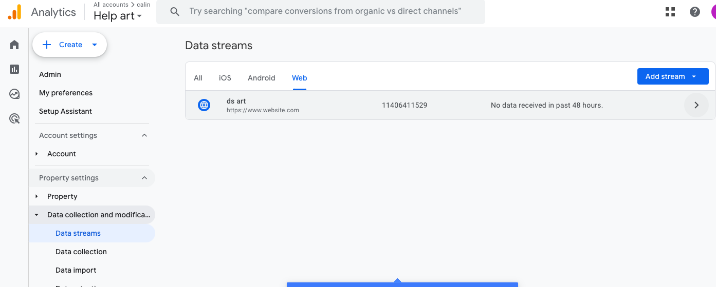Open the Home icon in sidebar

[14, 45]
